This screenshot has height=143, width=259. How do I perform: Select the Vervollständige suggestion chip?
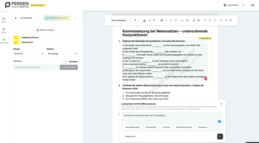[x=133, y=127]
